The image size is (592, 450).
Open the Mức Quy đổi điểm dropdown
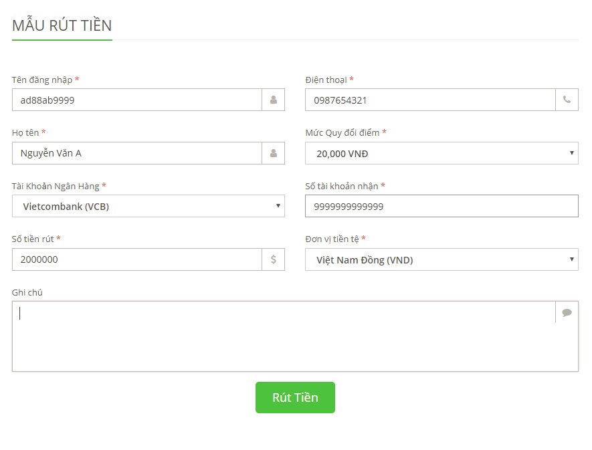(441, 153)
